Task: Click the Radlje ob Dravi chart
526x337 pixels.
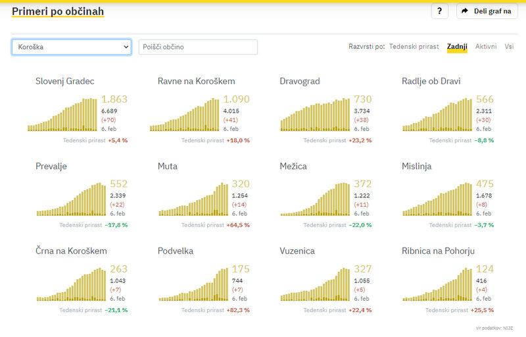Action: pos(437,116)
